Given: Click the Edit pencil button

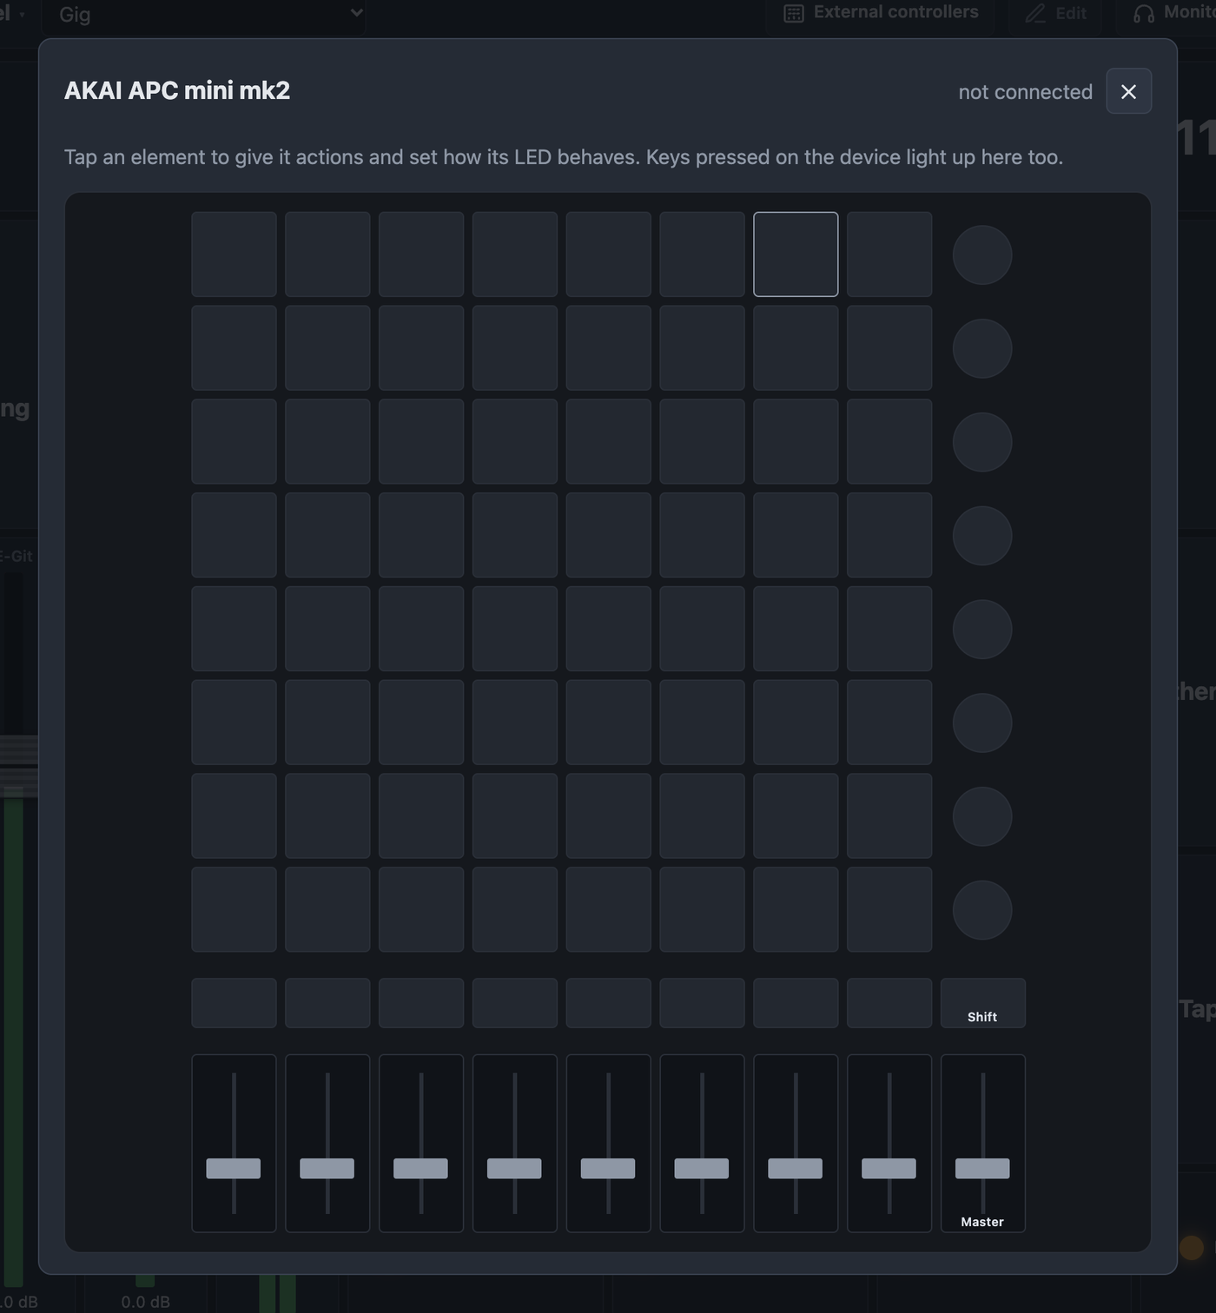Looking at the screenshot, I should [1055, 14].
